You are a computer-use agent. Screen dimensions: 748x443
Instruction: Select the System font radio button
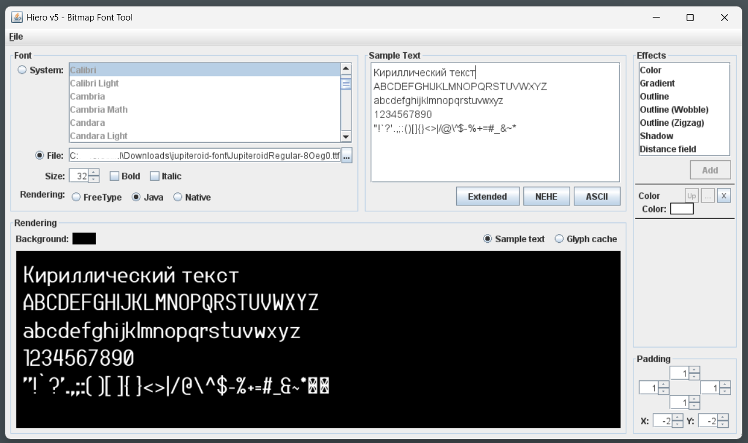22,70
